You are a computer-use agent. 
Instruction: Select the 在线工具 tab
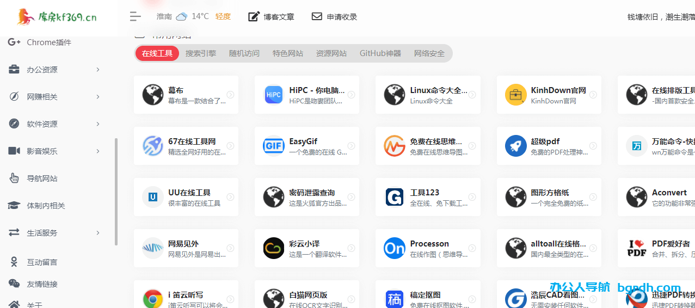click(x=157, y=53)
